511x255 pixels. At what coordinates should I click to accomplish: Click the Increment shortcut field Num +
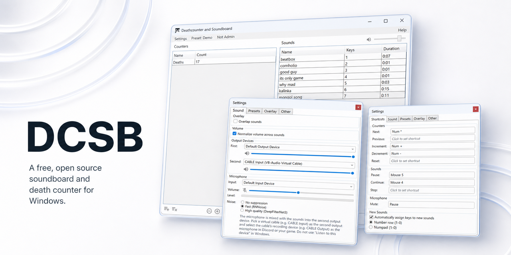pos(432,146)
